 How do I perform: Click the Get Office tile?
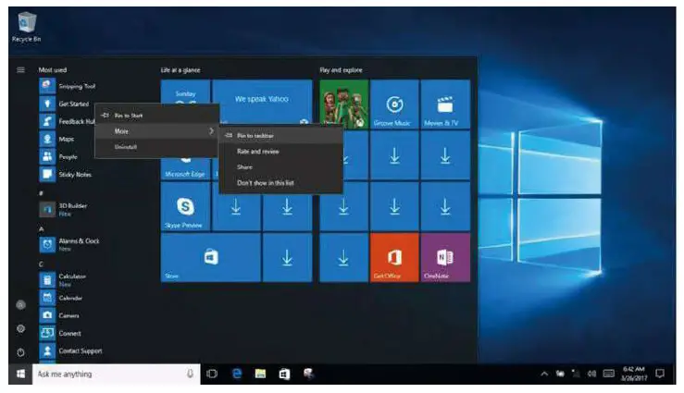[x=394, y=257]
